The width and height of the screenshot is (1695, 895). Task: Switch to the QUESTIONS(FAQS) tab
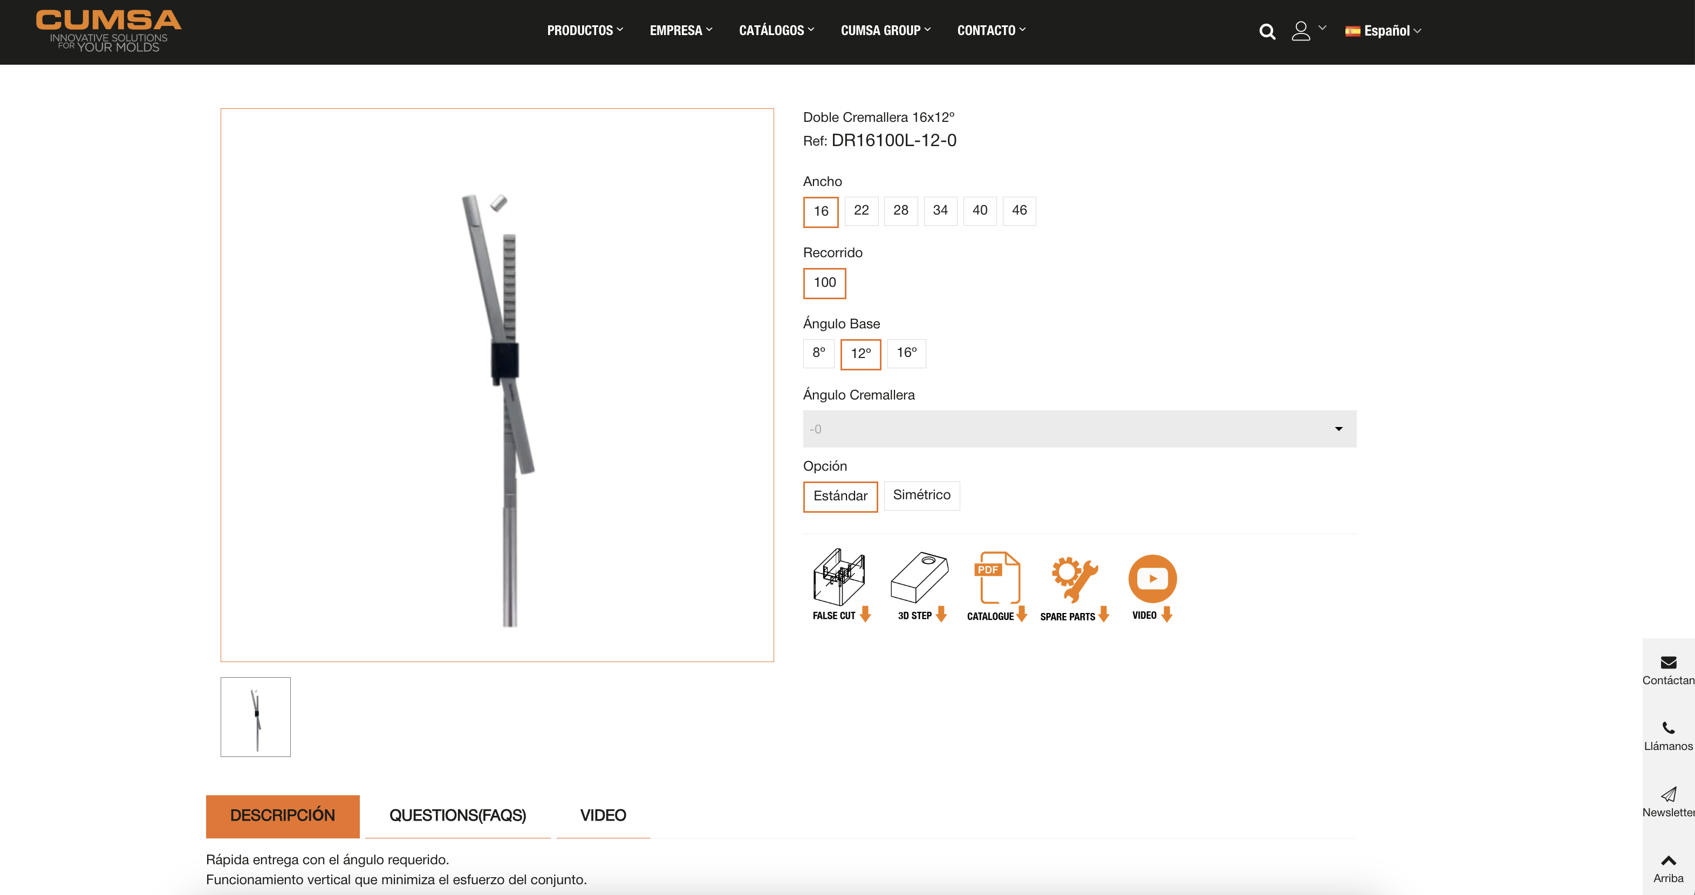click(x=457, y=815)
